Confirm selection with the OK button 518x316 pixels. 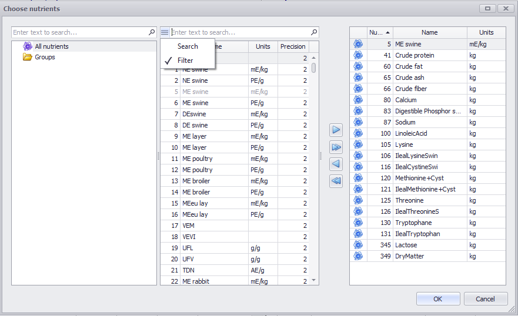coord(438,299)
